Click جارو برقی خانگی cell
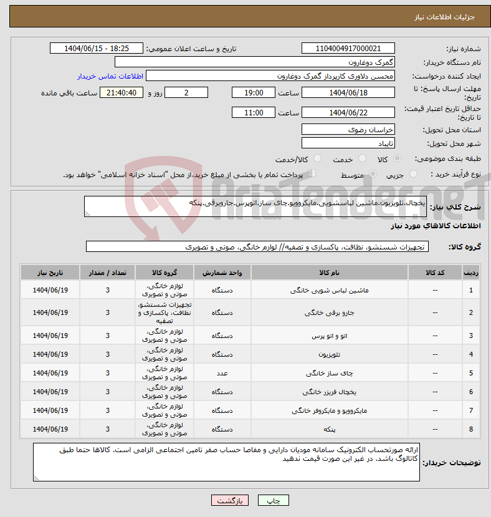 330,312
